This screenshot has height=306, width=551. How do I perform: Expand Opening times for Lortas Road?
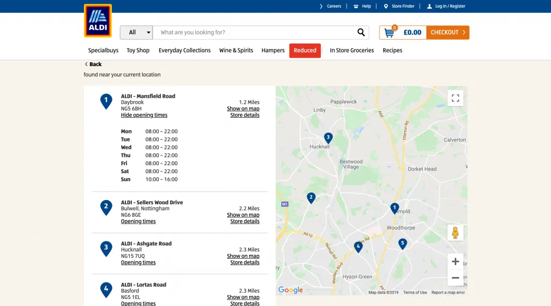tap(138, 303)
